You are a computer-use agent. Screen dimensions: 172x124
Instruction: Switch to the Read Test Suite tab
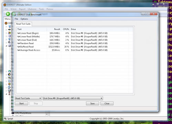point(23,24)
